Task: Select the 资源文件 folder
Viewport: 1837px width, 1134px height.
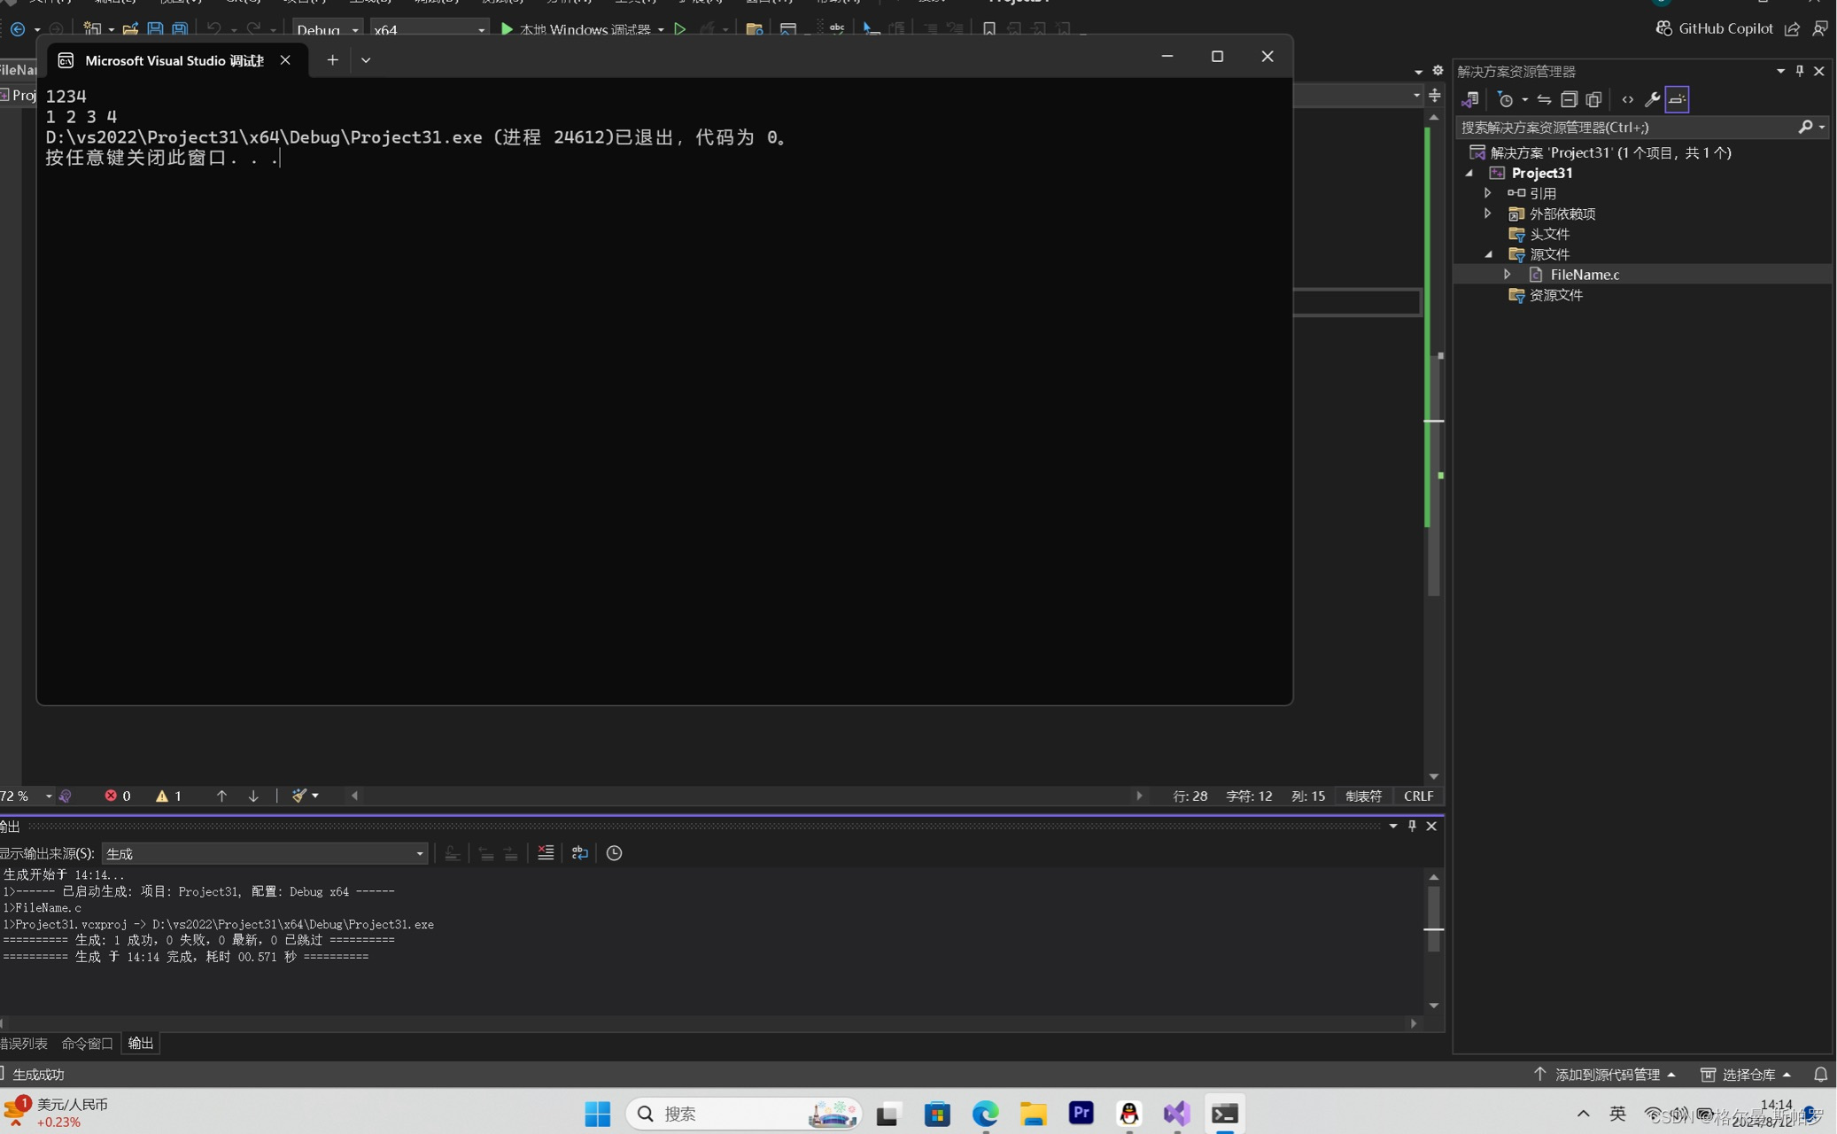Action: tap(1546, 295)
